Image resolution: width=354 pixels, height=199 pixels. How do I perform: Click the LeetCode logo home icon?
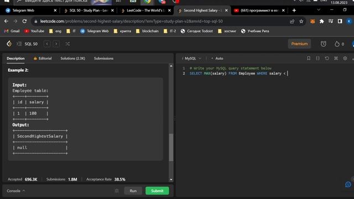point(9,44)
